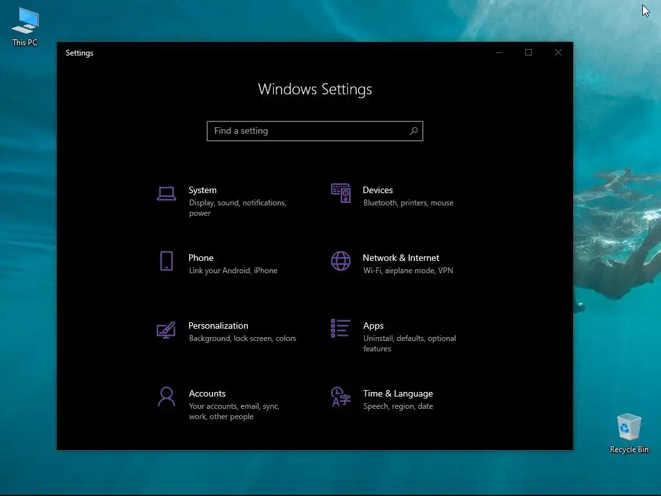Click 'Link your Android, iPhone' description

pos(233,271)
